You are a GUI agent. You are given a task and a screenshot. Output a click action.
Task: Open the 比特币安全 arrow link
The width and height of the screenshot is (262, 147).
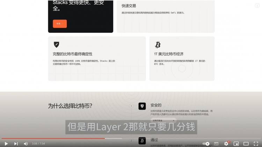163,120
